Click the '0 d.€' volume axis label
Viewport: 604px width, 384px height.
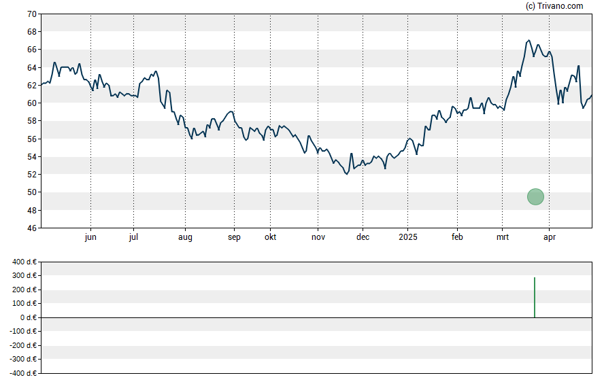tap(29, 317)
